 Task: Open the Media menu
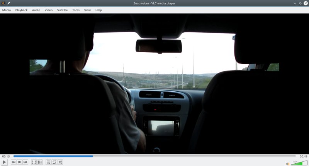(x=7, y=10)
